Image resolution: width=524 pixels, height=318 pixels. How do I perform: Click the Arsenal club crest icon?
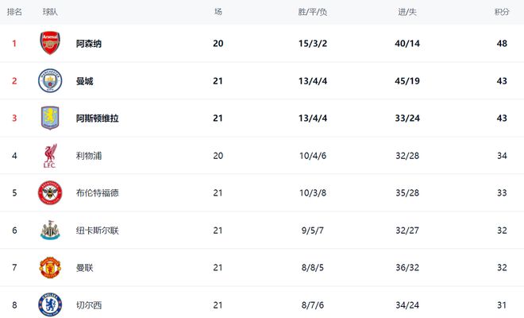click(50, 43)
